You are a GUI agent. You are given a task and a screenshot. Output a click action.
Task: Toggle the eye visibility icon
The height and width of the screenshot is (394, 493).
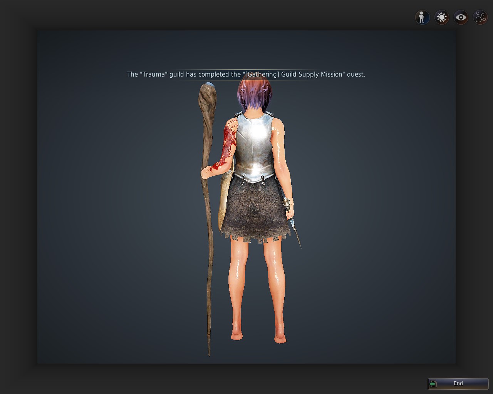[461, 17]
